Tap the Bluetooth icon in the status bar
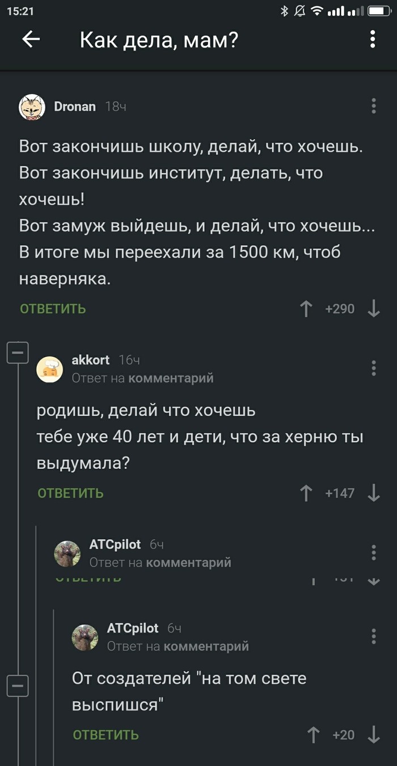This screenshot has width=397, height=766. (284, 10)
